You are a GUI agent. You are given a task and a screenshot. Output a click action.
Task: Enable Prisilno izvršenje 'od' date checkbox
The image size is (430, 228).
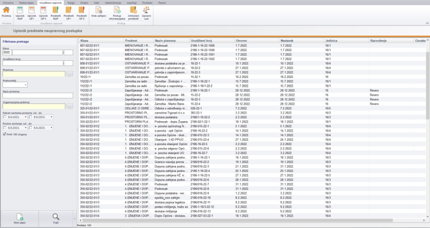(5, 128)
